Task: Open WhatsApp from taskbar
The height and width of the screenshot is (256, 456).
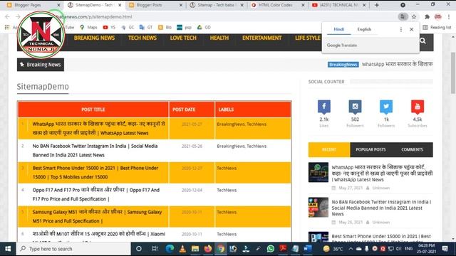Action: [x=271, y=249]
